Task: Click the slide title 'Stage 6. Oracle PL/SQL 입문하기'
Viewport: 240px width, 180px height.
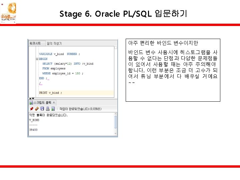Action: click(x=123, y=14)
